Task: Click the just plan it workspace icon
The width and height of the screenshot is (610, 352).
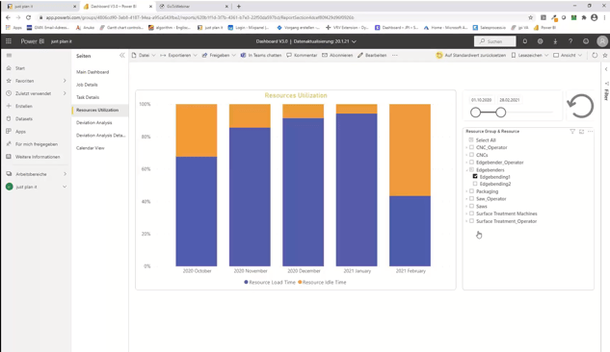Action: 10,187
